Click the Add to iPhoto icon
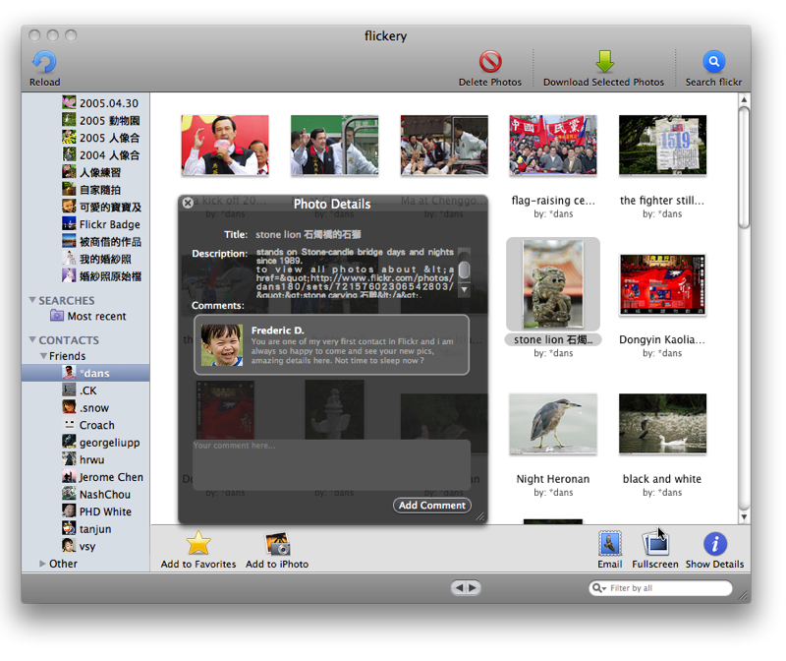 pyautogui.click(x=277, y=544)
